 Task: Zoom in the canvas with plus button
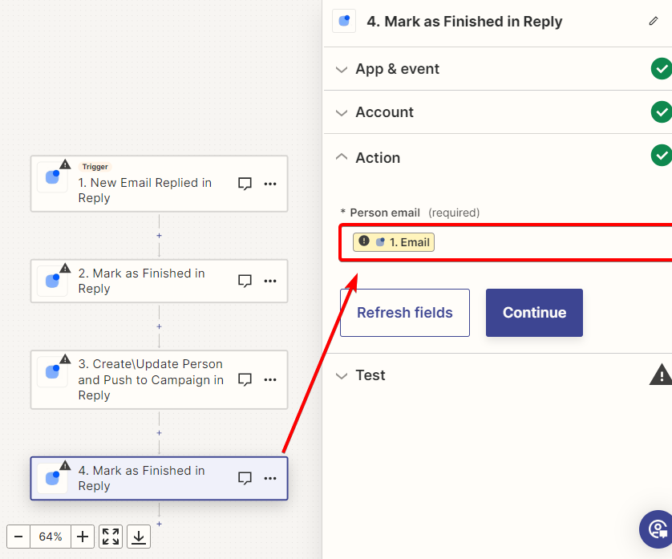[x=83, y=537]
